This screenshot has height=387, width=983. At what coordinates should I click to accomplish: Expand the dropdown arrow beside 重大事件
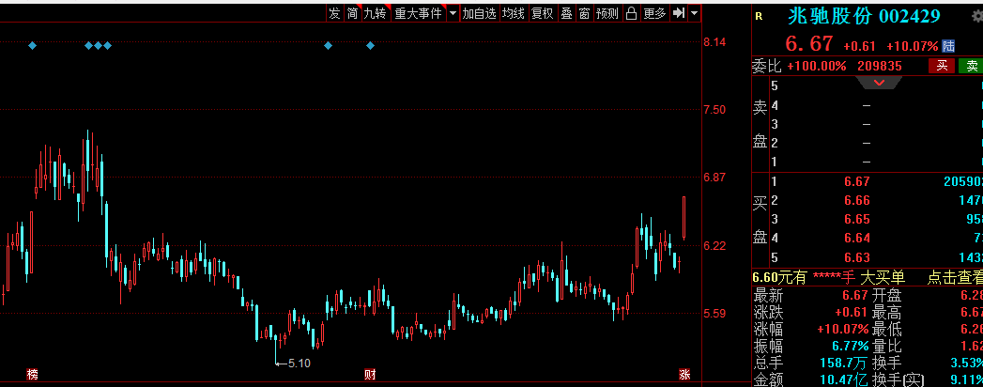pyautogui.click(x=453, y=13)
